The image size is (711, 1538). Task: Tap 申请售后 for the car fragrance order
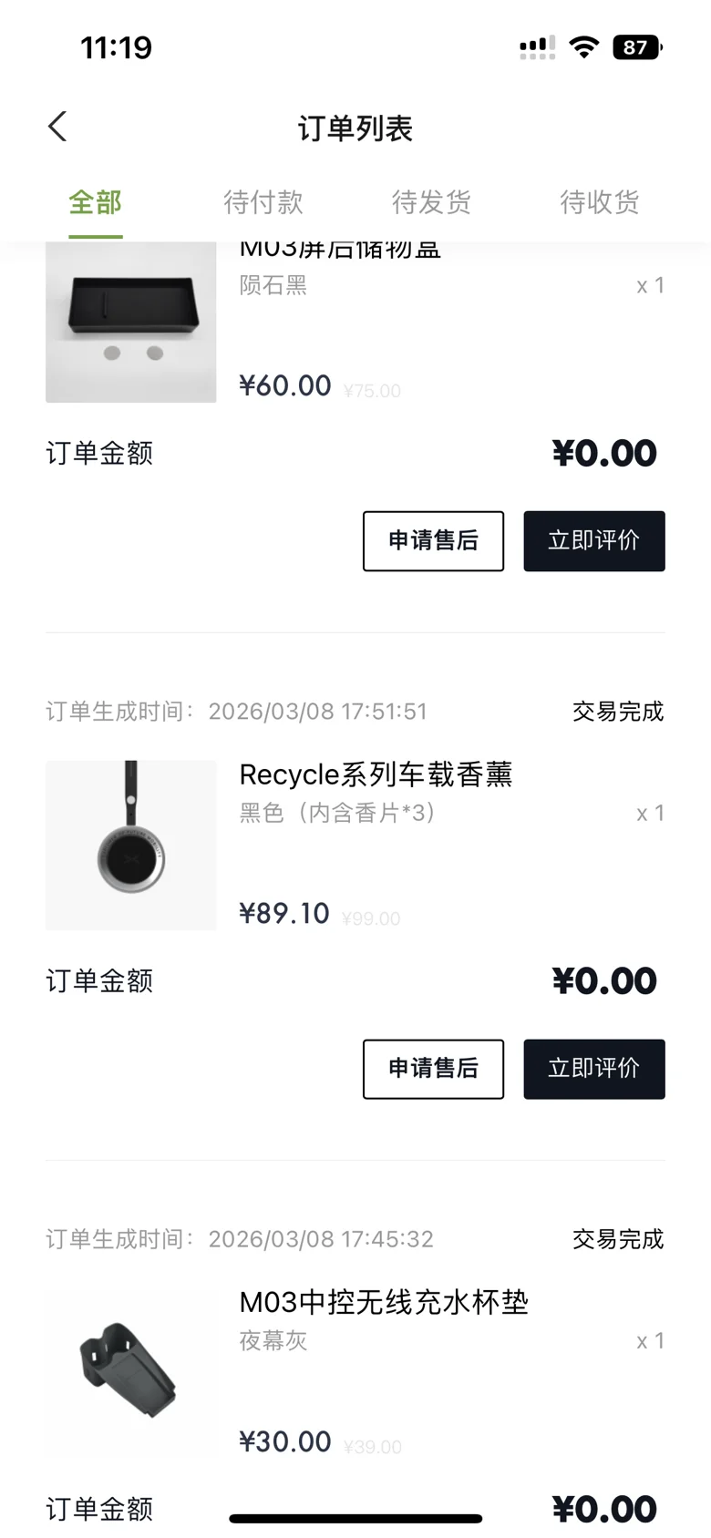[433, 1069]
